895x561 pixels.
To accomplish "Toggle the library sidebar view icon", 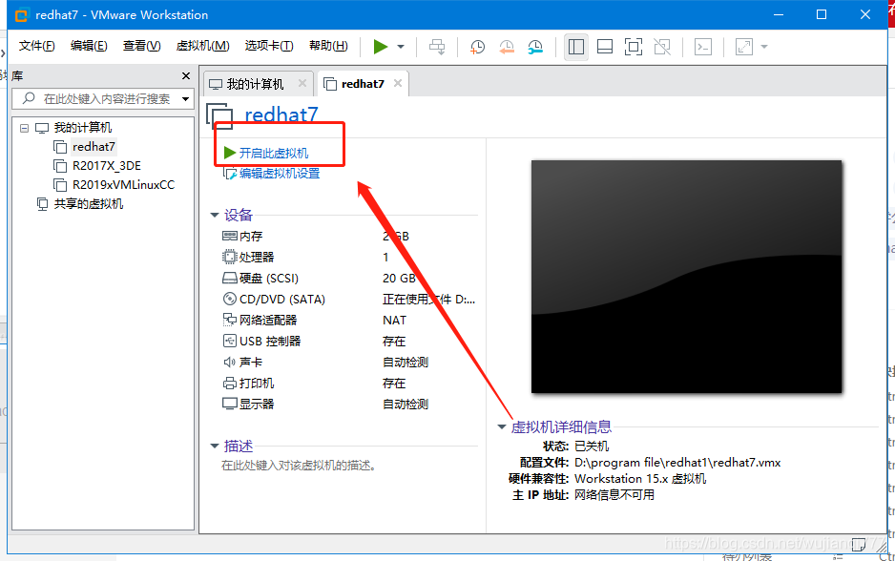I will tap(576, 47).
